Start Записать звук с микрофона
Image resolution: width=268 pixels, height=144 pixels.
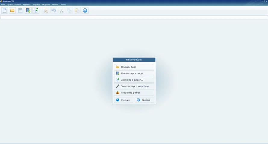click(x=134, y=86)
